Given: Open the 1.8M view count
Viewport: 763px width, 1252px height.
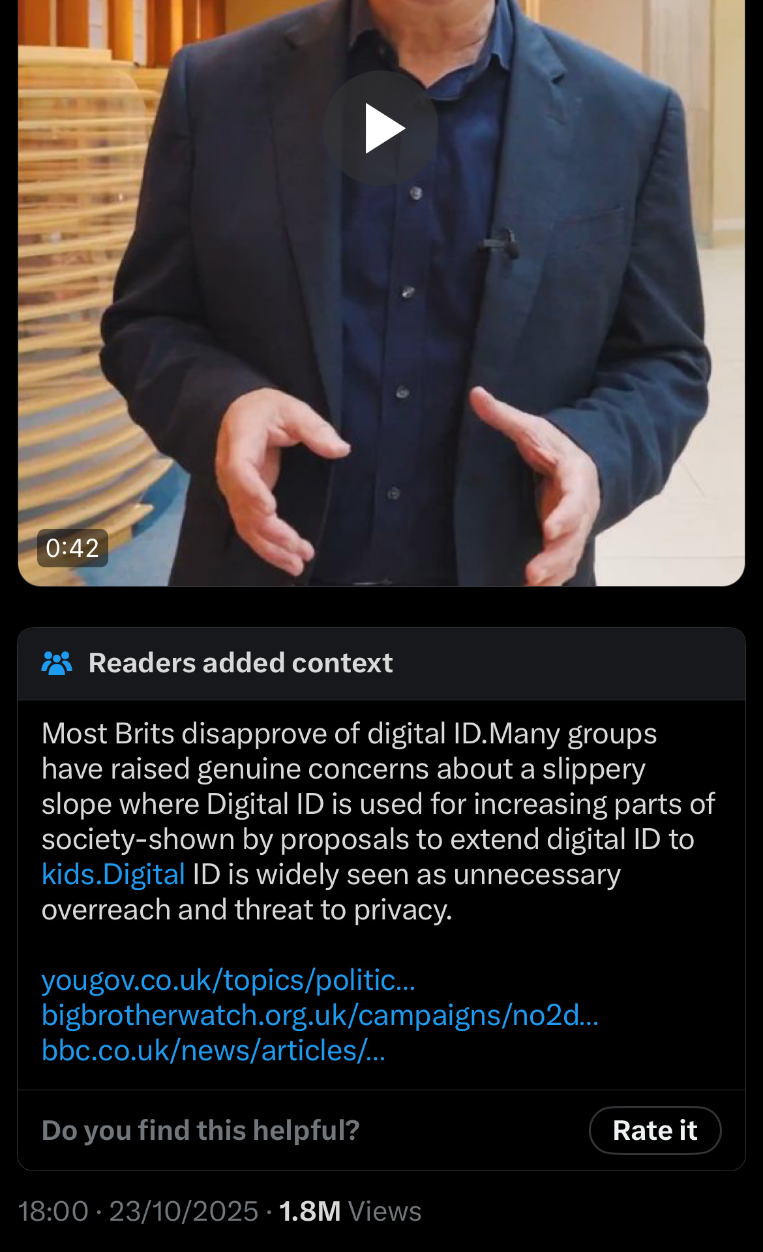Looking at the screenshot, I should coord(310,1211).
